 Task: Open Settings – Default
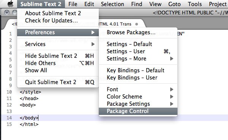coord(138,44)
